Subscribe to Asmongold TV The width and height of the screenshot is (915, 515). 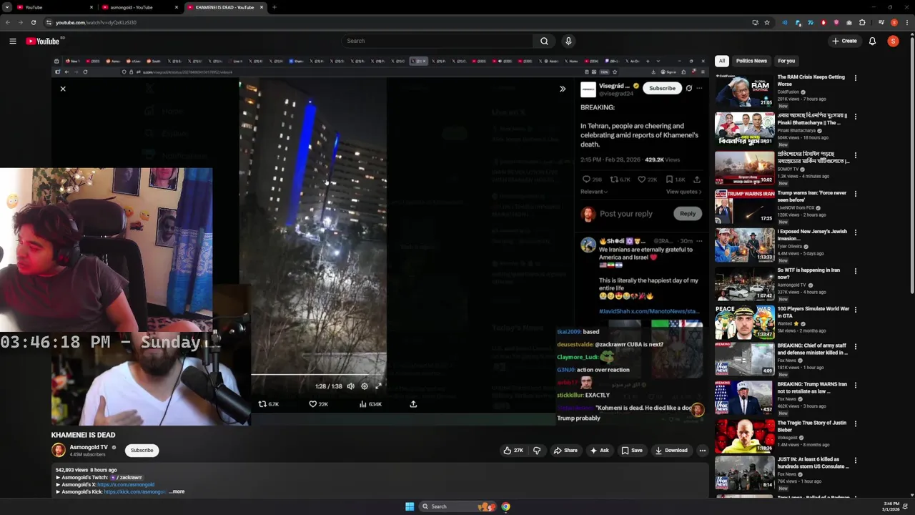[x=142, y=450]
